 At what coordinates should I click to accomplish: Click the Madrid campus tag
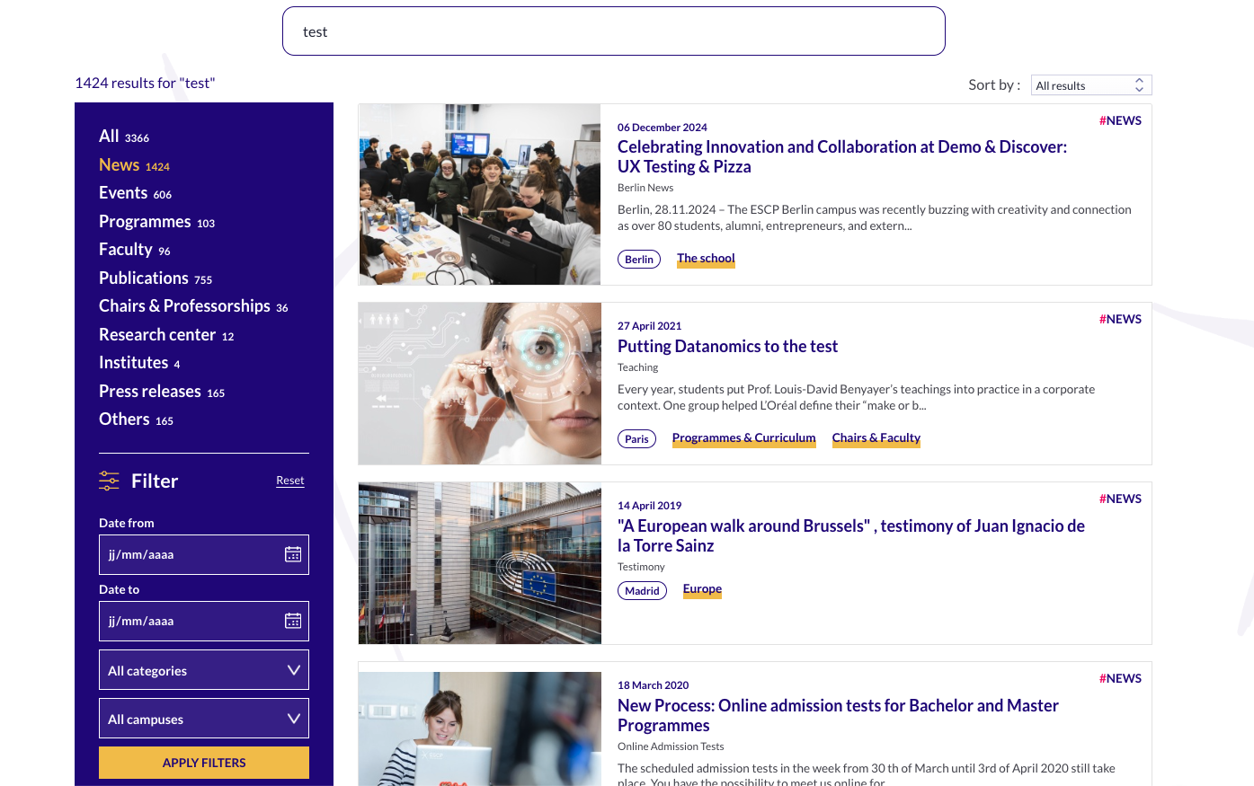coord(642,591)
